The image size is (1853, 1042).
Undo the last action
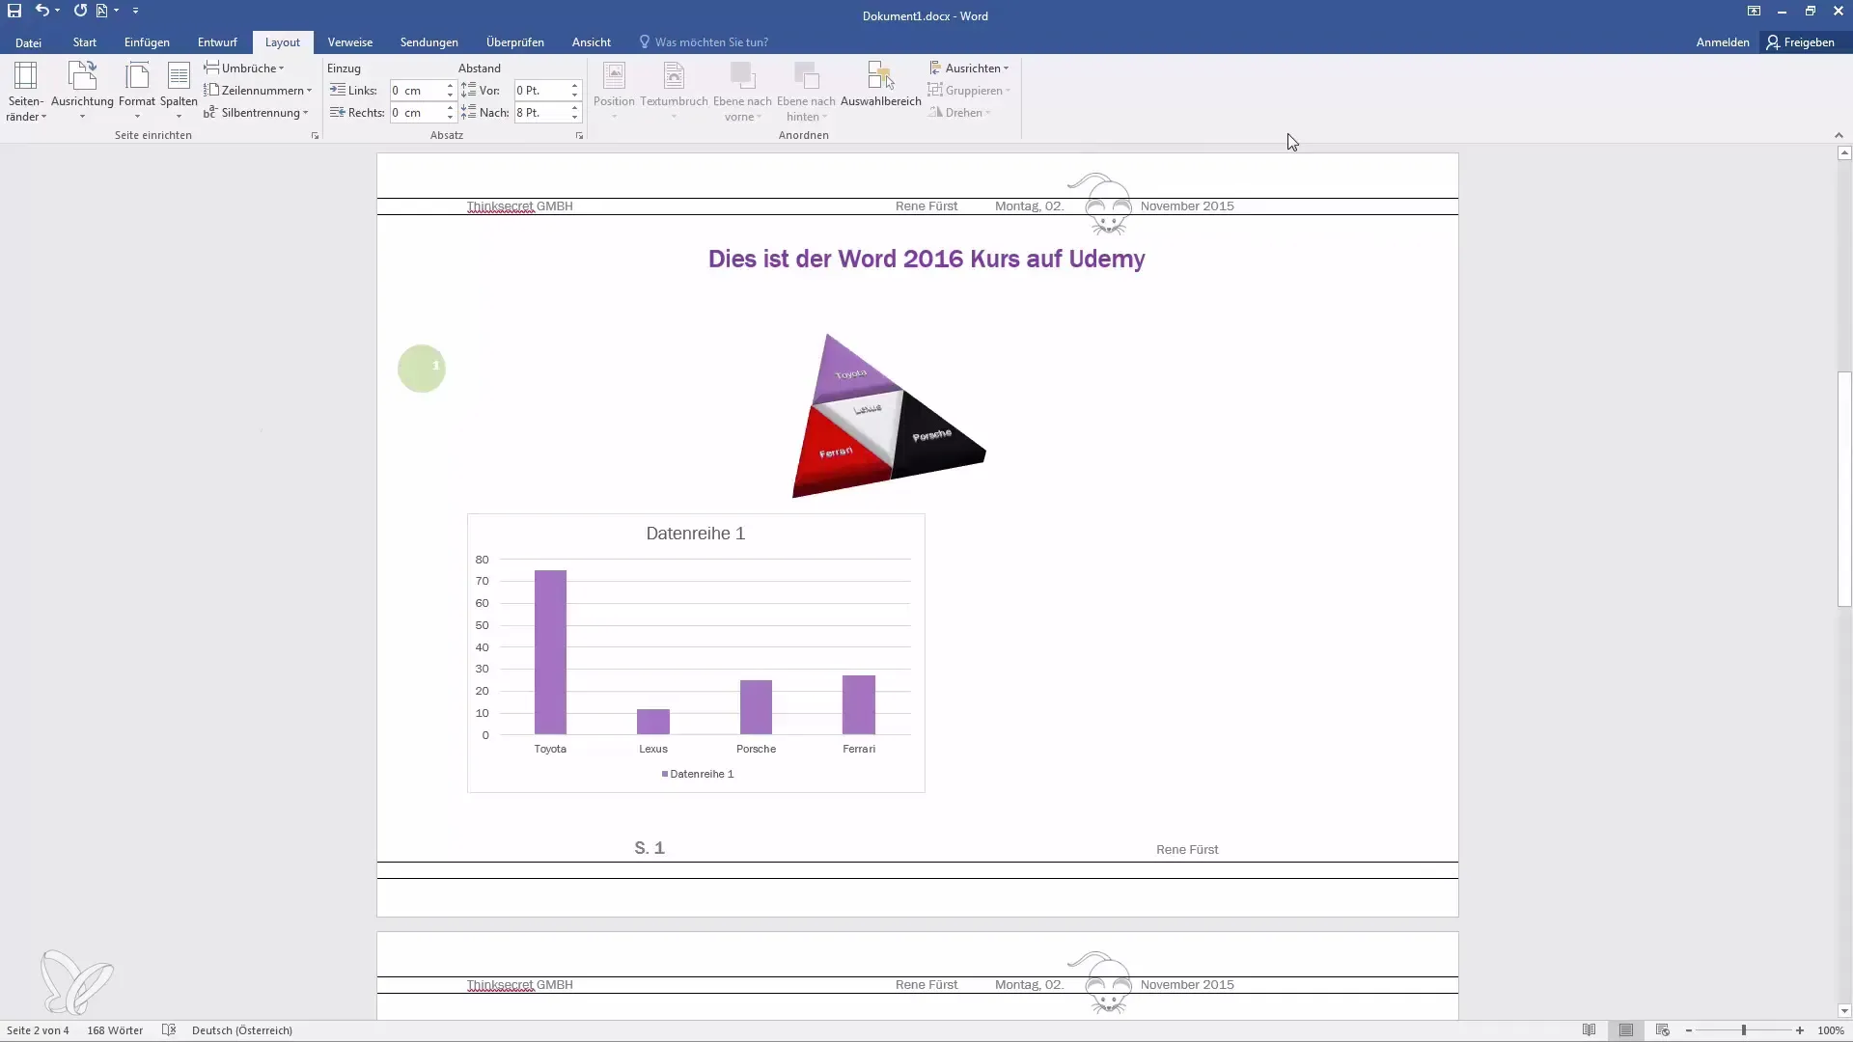[41, 12]
